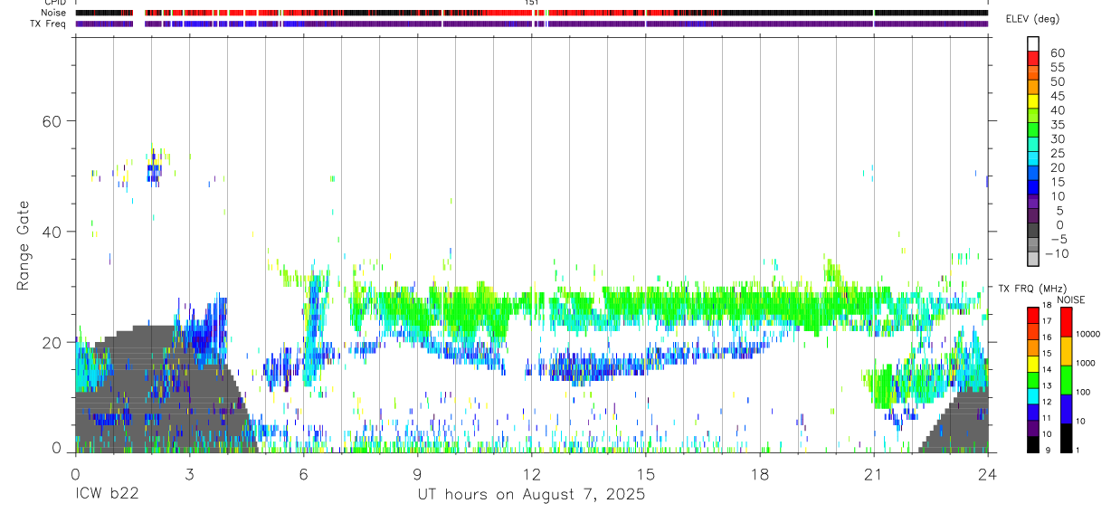This screenshot has width=1111, height=513.
Task: Click the red TX FRQ segment between 17 and 18
Action: pyautogui.click(x=1033, y=314)
